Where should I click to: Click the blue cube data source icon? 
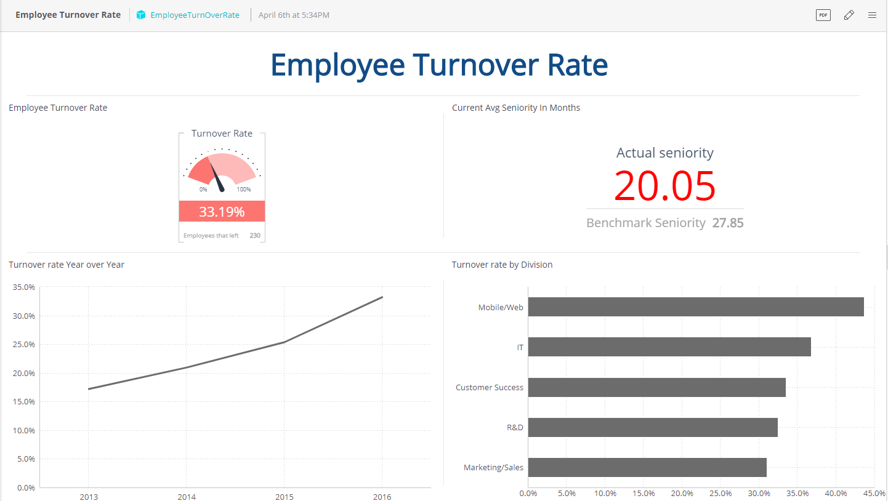click(141, 15)
